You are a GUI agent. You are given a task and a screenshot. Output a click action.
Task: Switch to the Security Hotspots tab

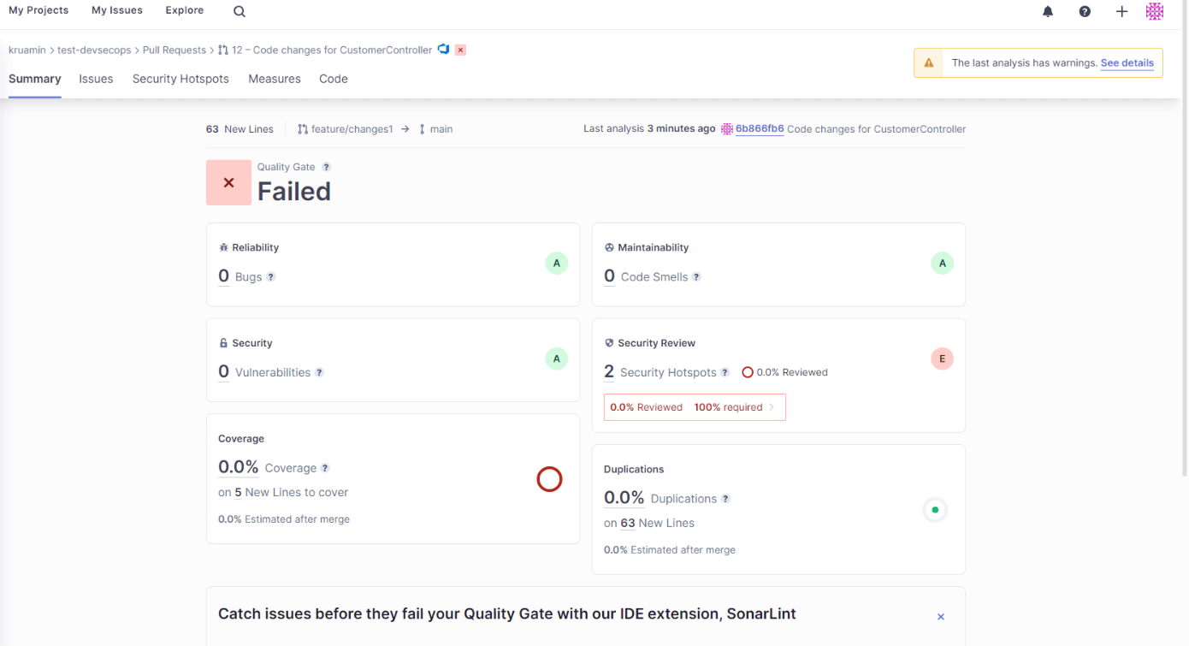click(x=180, y=79)
